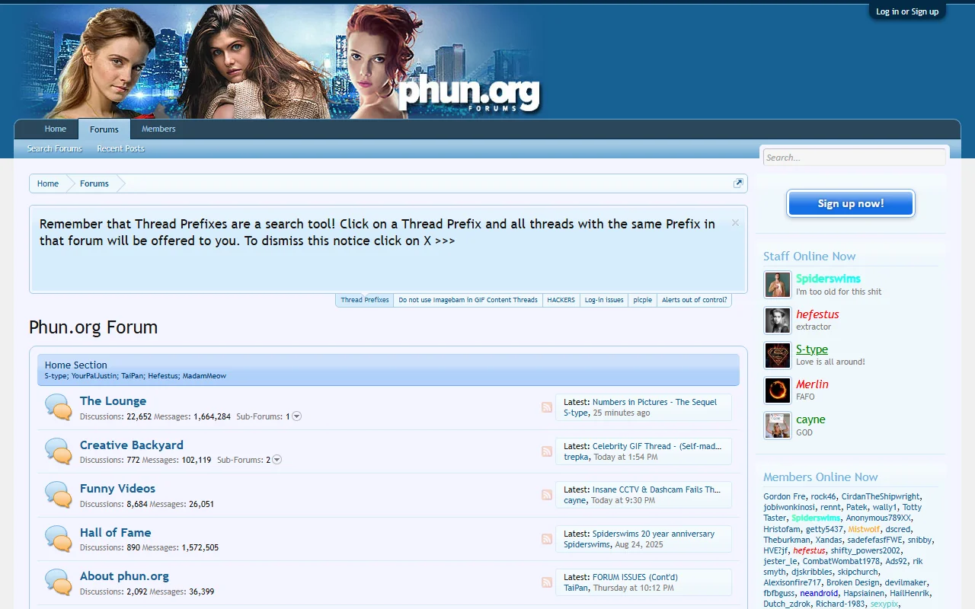Open Spiderswims staff avatar
The width and height of the screenshot is (975, 609).
click(x=777, y=284)
